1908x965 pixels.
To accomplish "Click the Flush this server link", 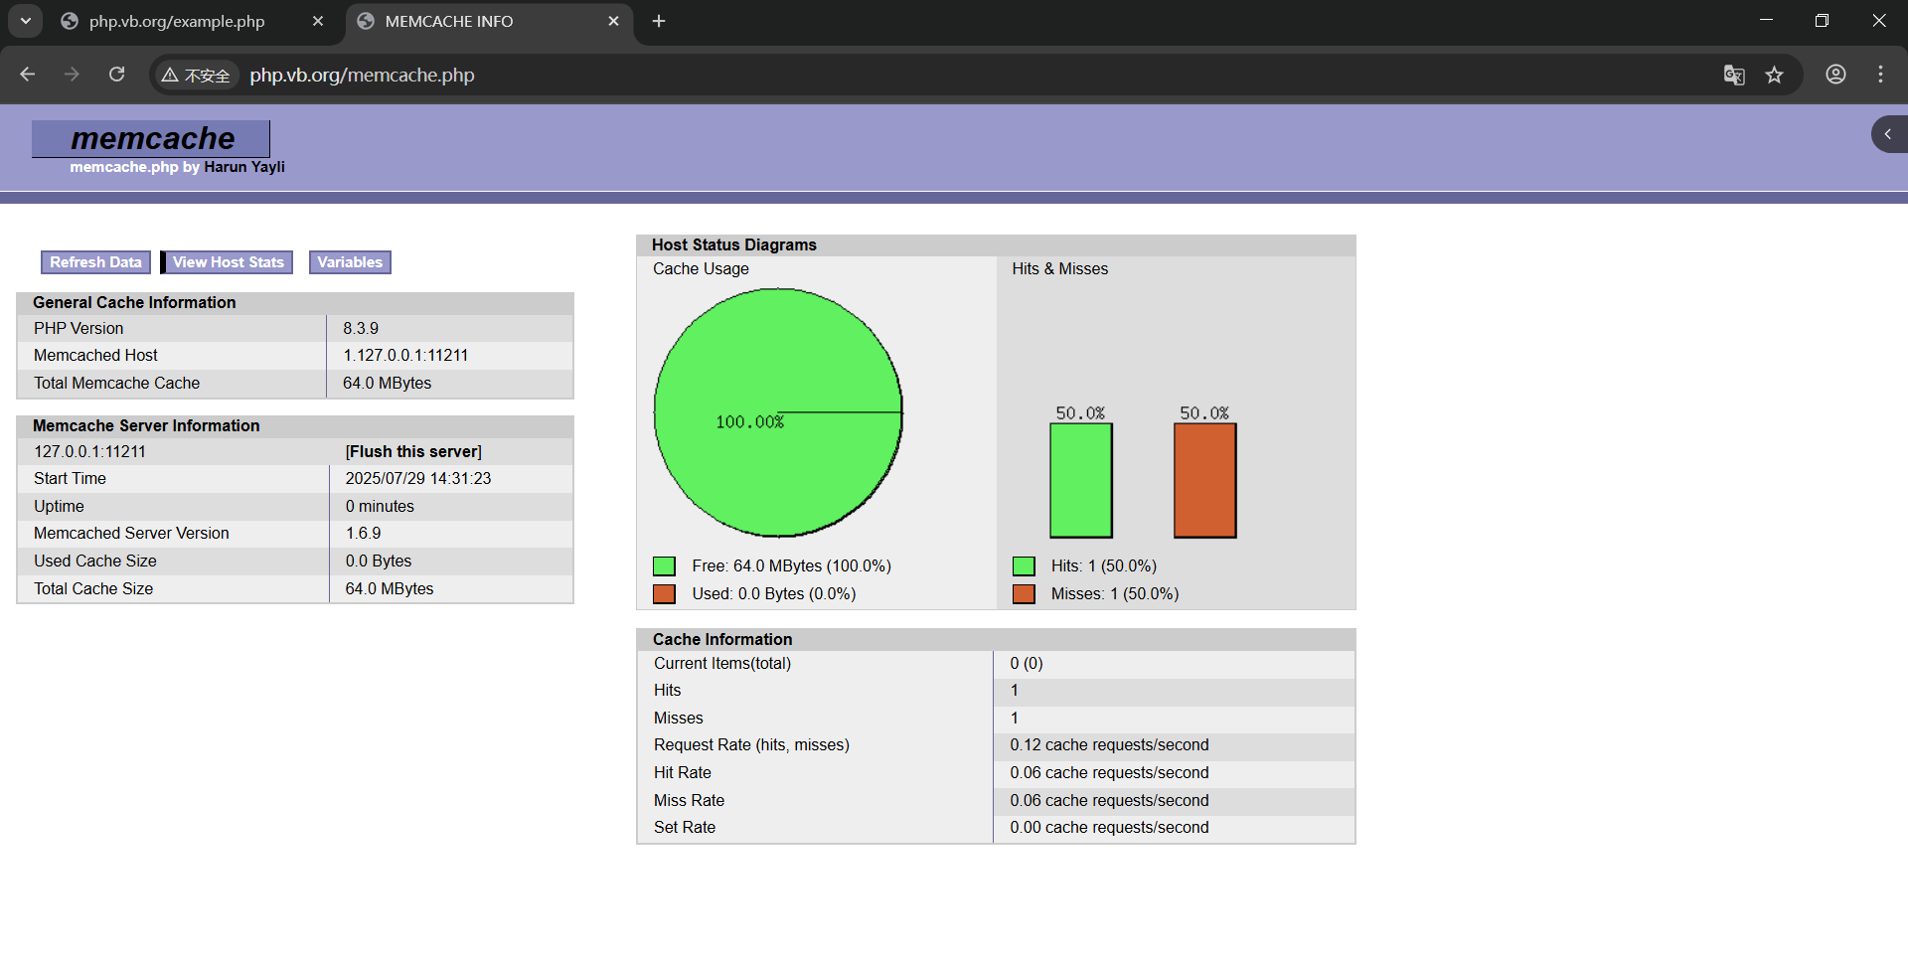I will [413, 451].
